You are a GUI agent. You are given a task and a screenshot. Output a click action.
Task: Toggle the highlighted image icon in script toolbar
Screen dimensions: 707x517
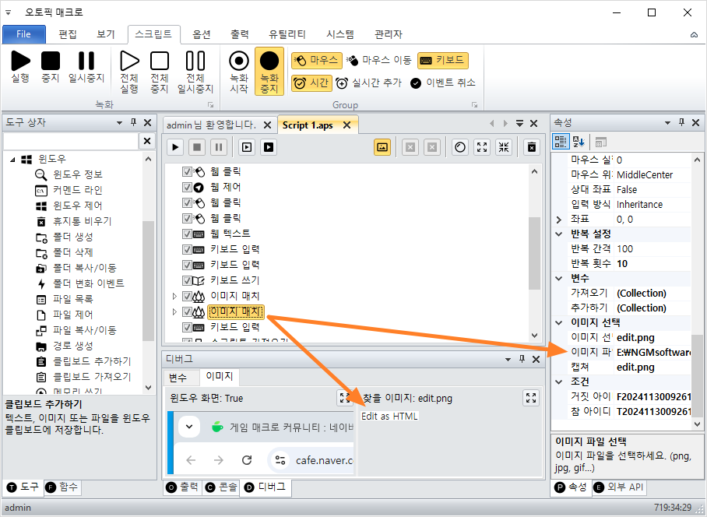382,147
